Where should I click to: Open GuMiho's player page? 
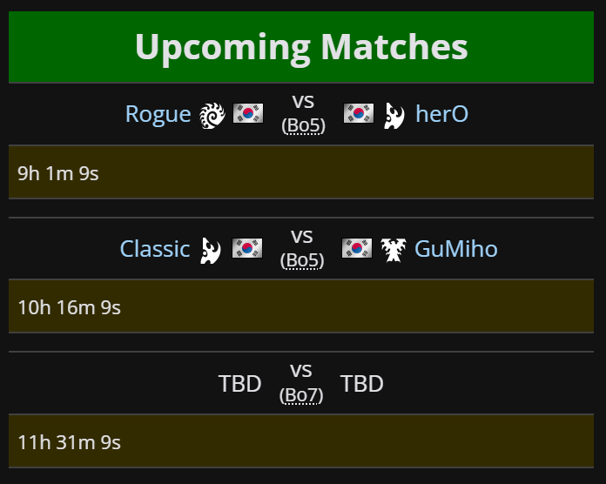456,249
